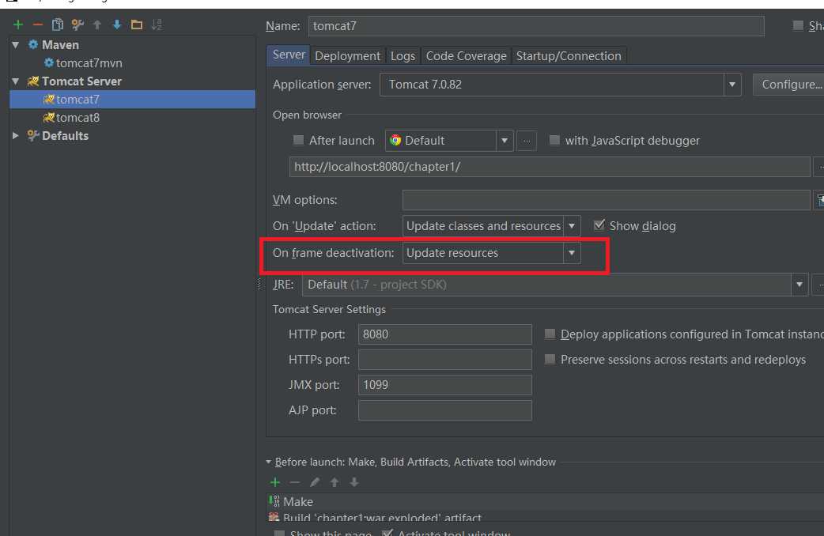The height and width of the screenshot is (536, 824).
Task: Expand the Defaults tree node
Action: (x=16, y=135)
